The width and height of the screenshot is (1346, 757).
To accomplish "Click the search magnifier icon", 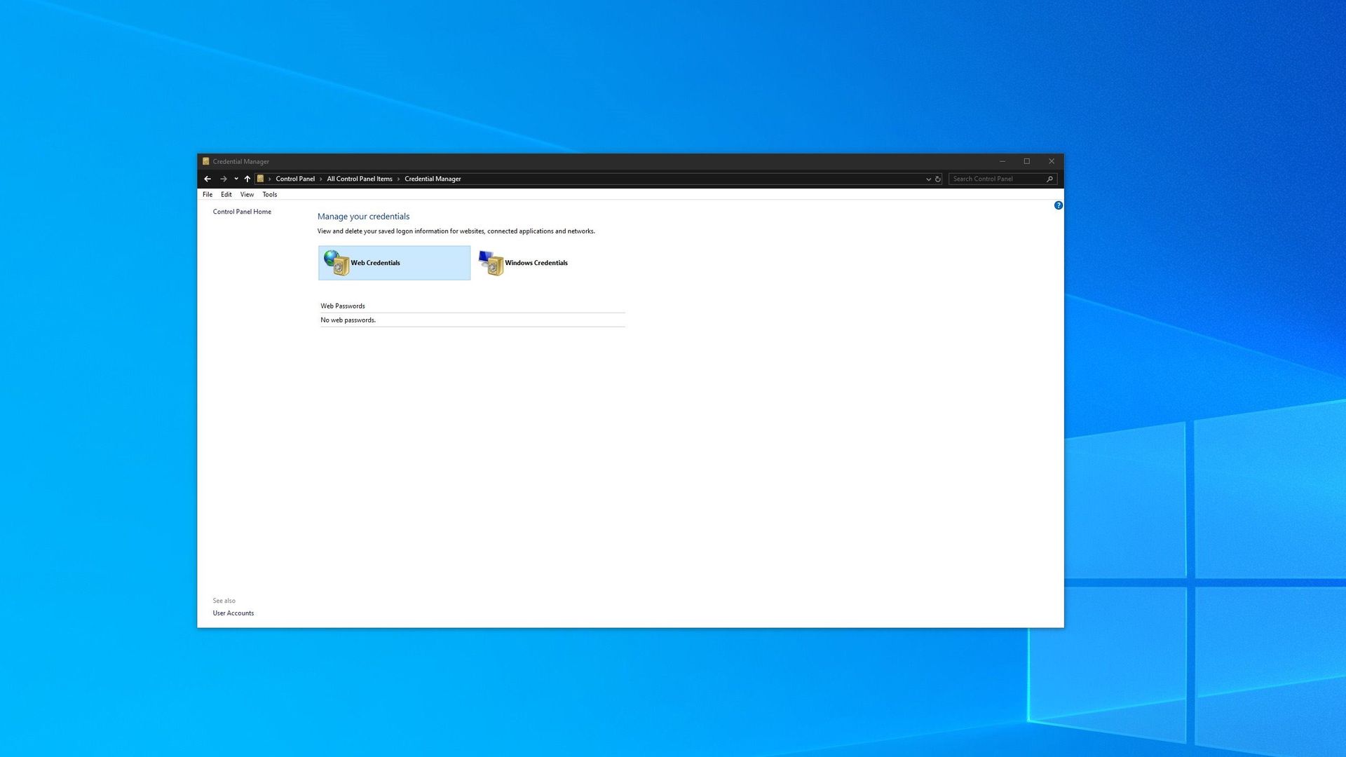I will click(x=1049, y=179).
